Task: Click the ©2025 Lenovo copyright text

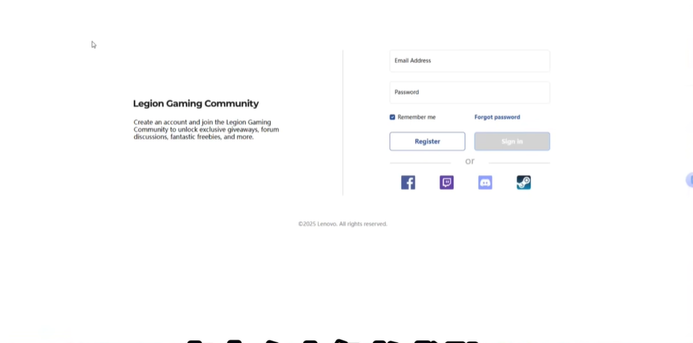Action: (342, 224)
